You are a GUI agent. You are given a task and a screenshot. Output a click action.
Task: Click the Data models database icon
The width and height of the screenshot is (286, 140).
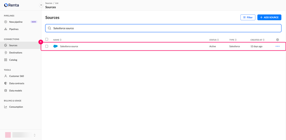pos(6,90)
